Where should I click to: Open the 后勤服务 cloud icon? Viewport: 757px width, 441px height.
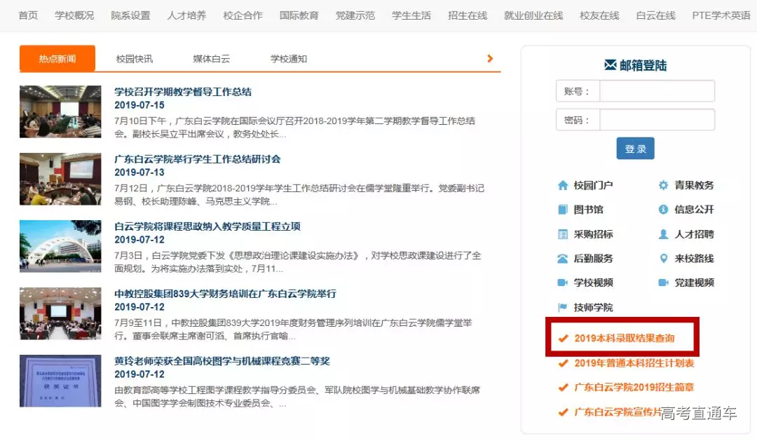pos(564,258)
